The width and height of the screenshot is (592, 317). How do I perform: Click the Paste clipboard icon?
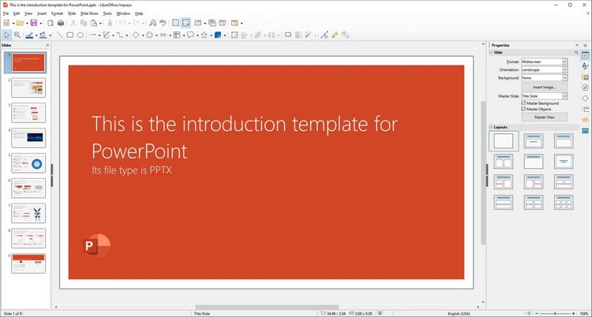(93, 23)
